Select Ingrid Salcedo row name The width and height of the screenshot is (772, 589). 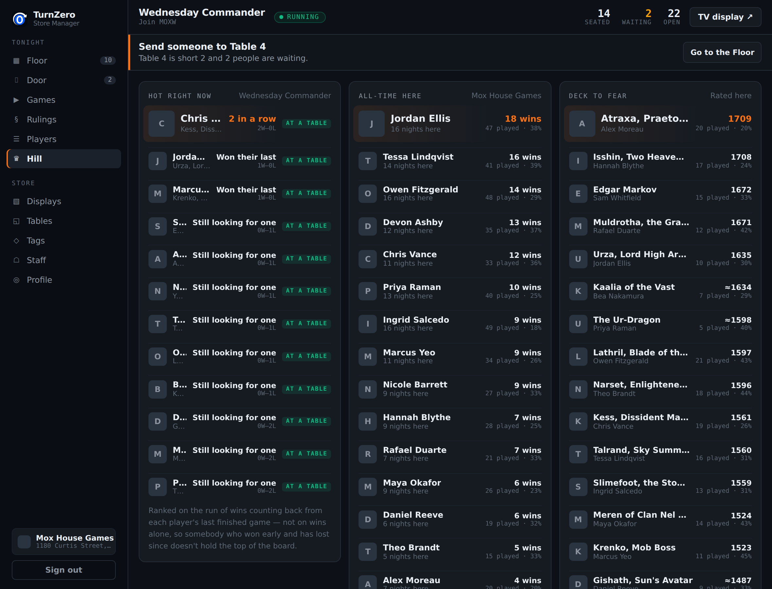point(416,320)
